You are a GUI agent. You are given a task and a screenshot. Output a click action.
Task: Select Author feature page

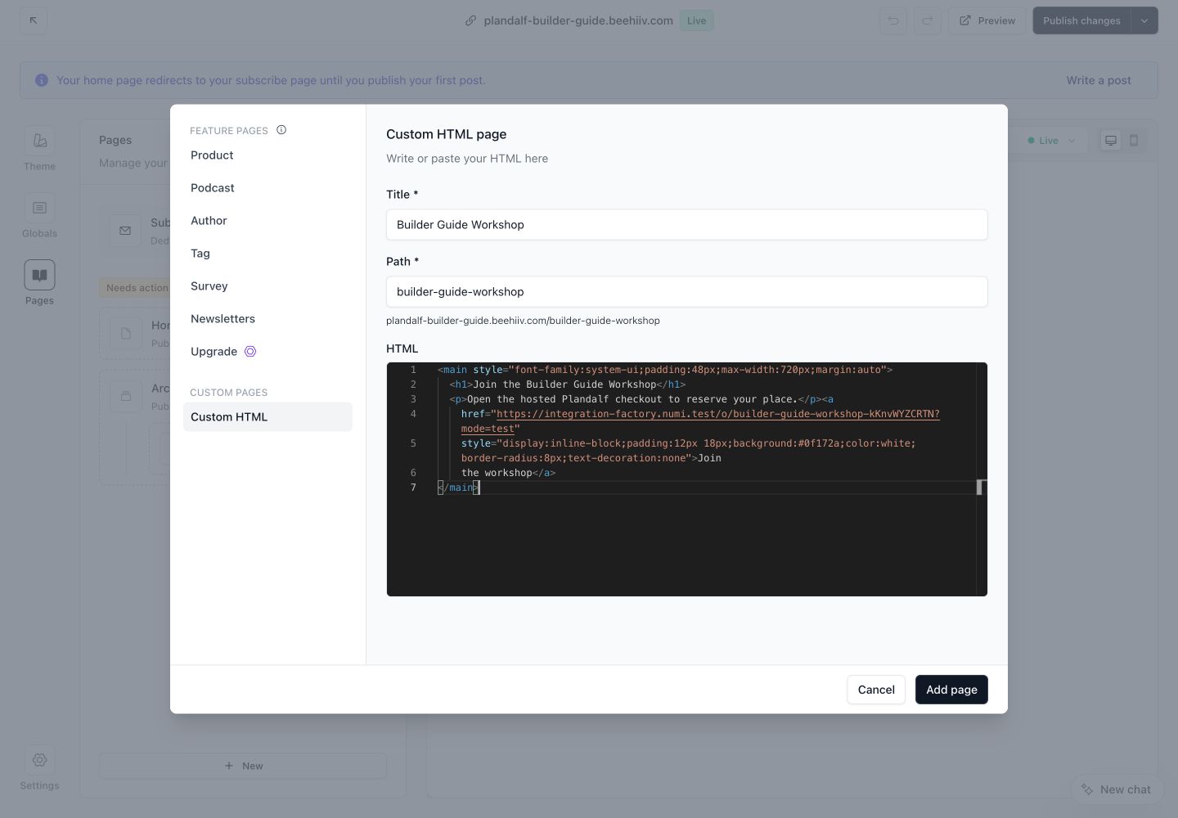268,221
